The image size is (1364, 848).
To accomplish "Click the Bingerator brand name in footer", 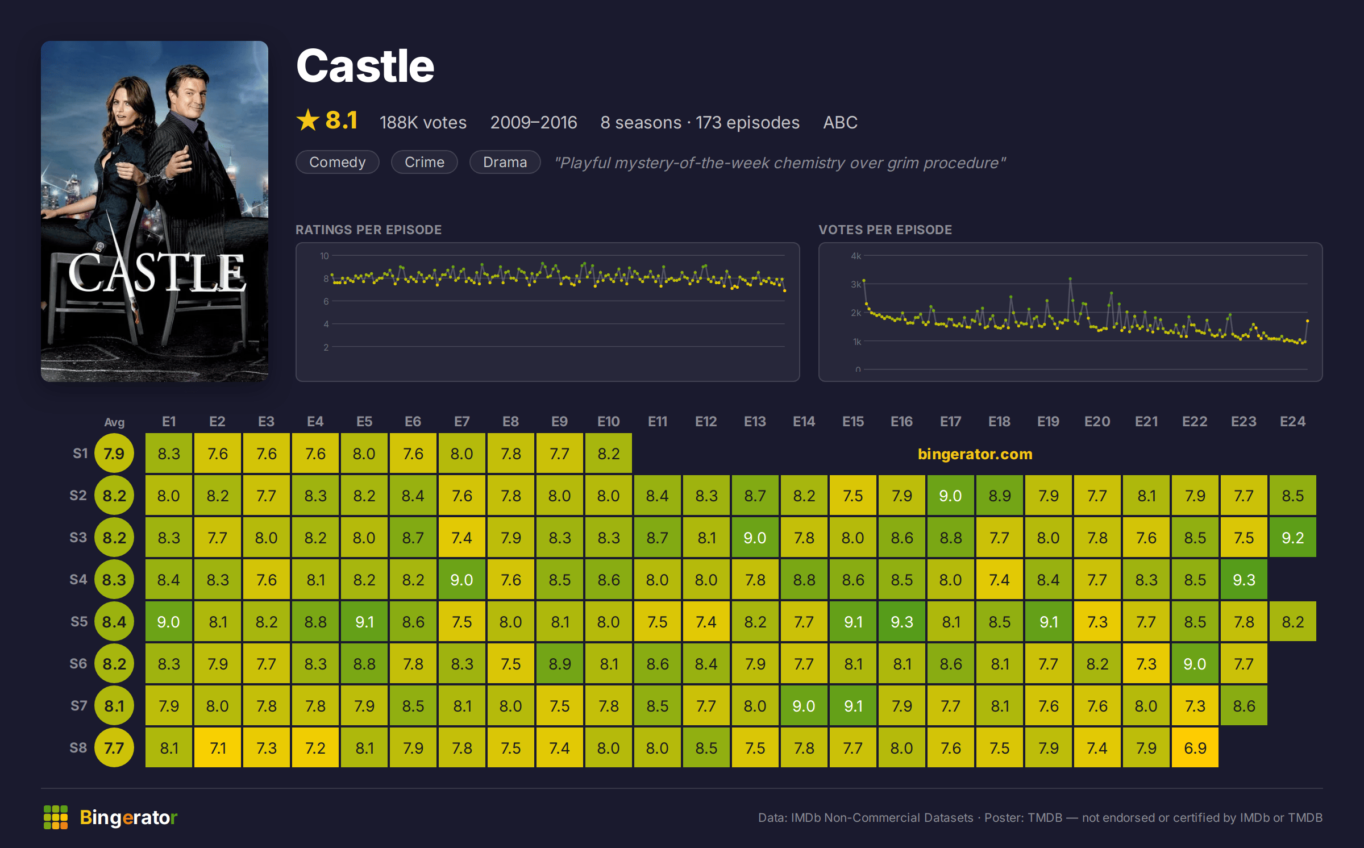I will pos(128,817).
